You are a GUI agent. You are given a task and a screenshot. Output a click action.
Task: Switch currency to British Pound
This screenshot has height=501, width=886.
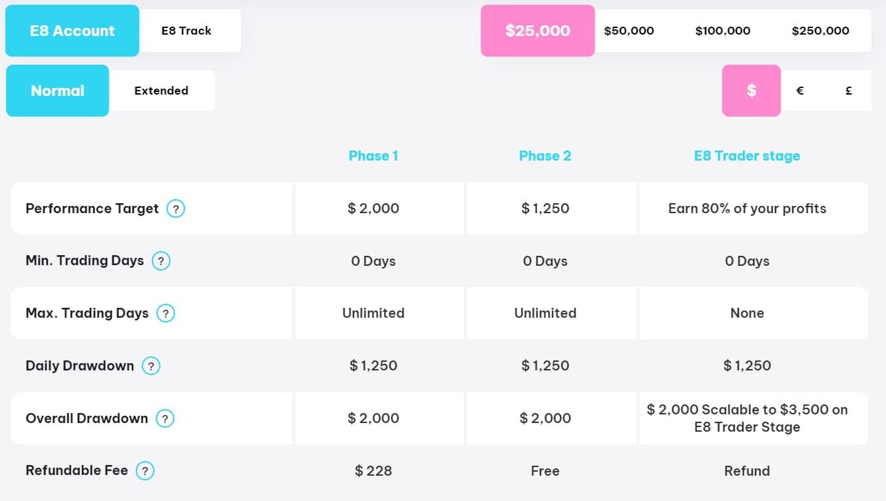pos(848,91)
